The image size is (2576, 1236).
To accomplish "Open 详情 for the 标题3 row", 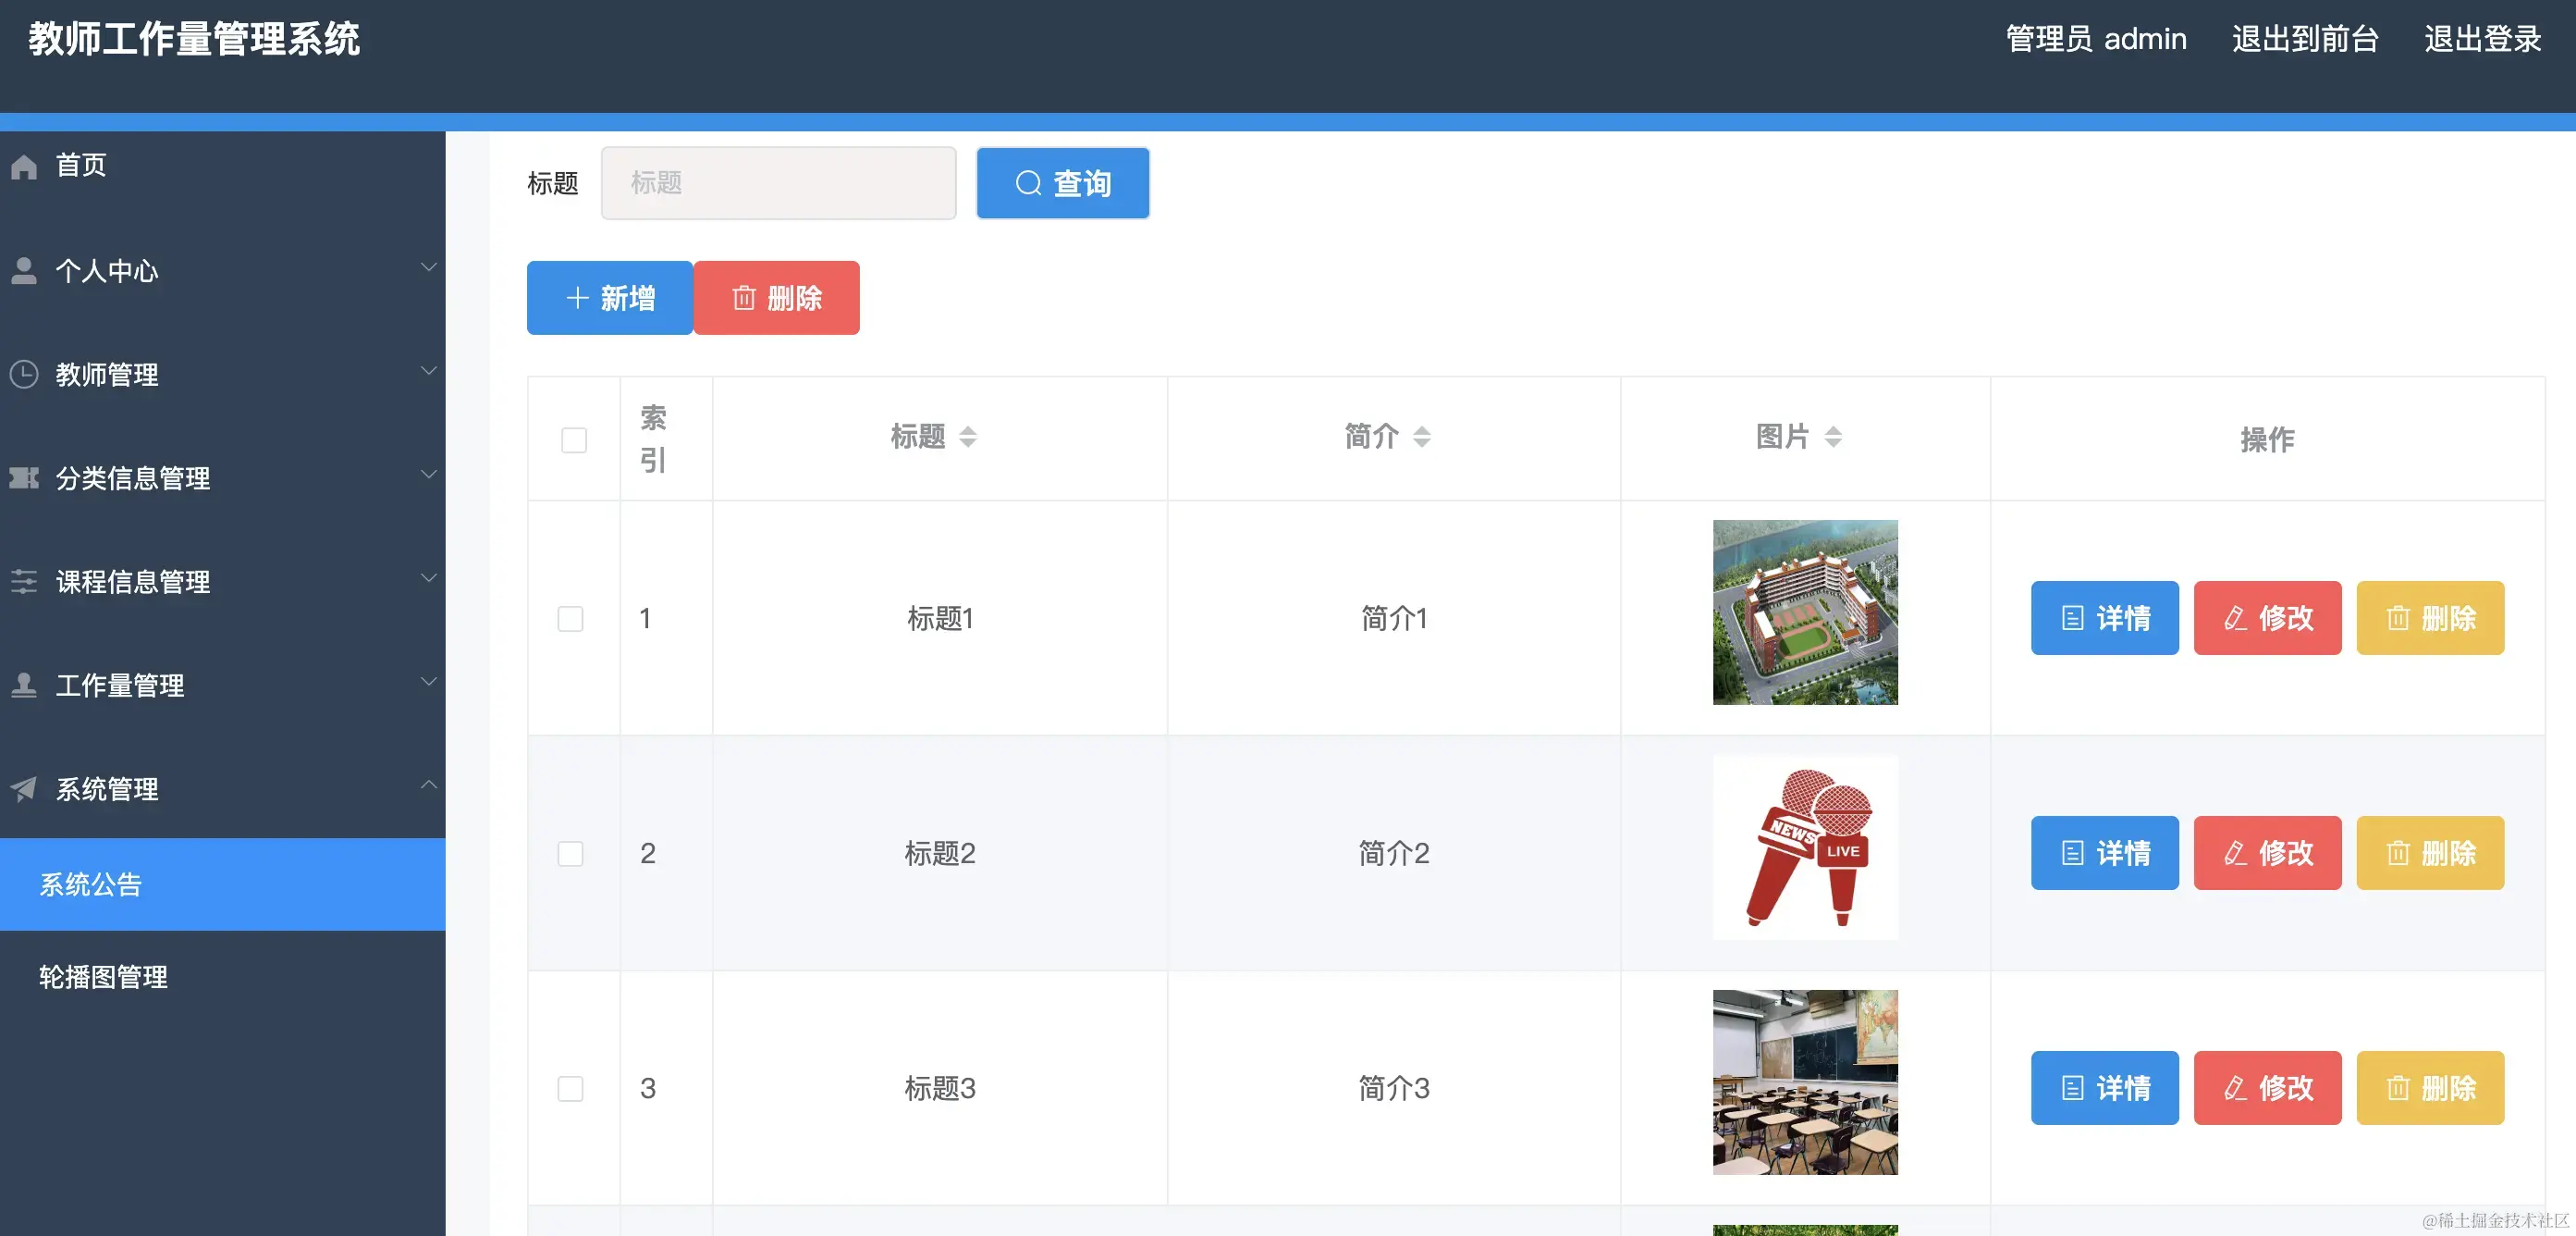I will coord(2105,1088).
